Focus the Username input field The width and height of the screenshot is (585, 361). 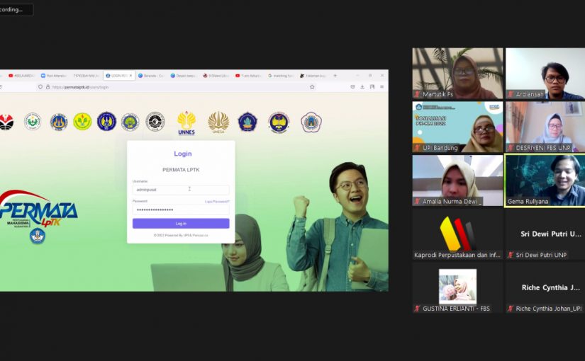click(x=181, y=190)
